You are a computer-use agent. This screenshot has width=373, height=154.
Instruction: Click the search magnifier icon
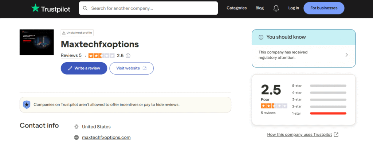85,8
